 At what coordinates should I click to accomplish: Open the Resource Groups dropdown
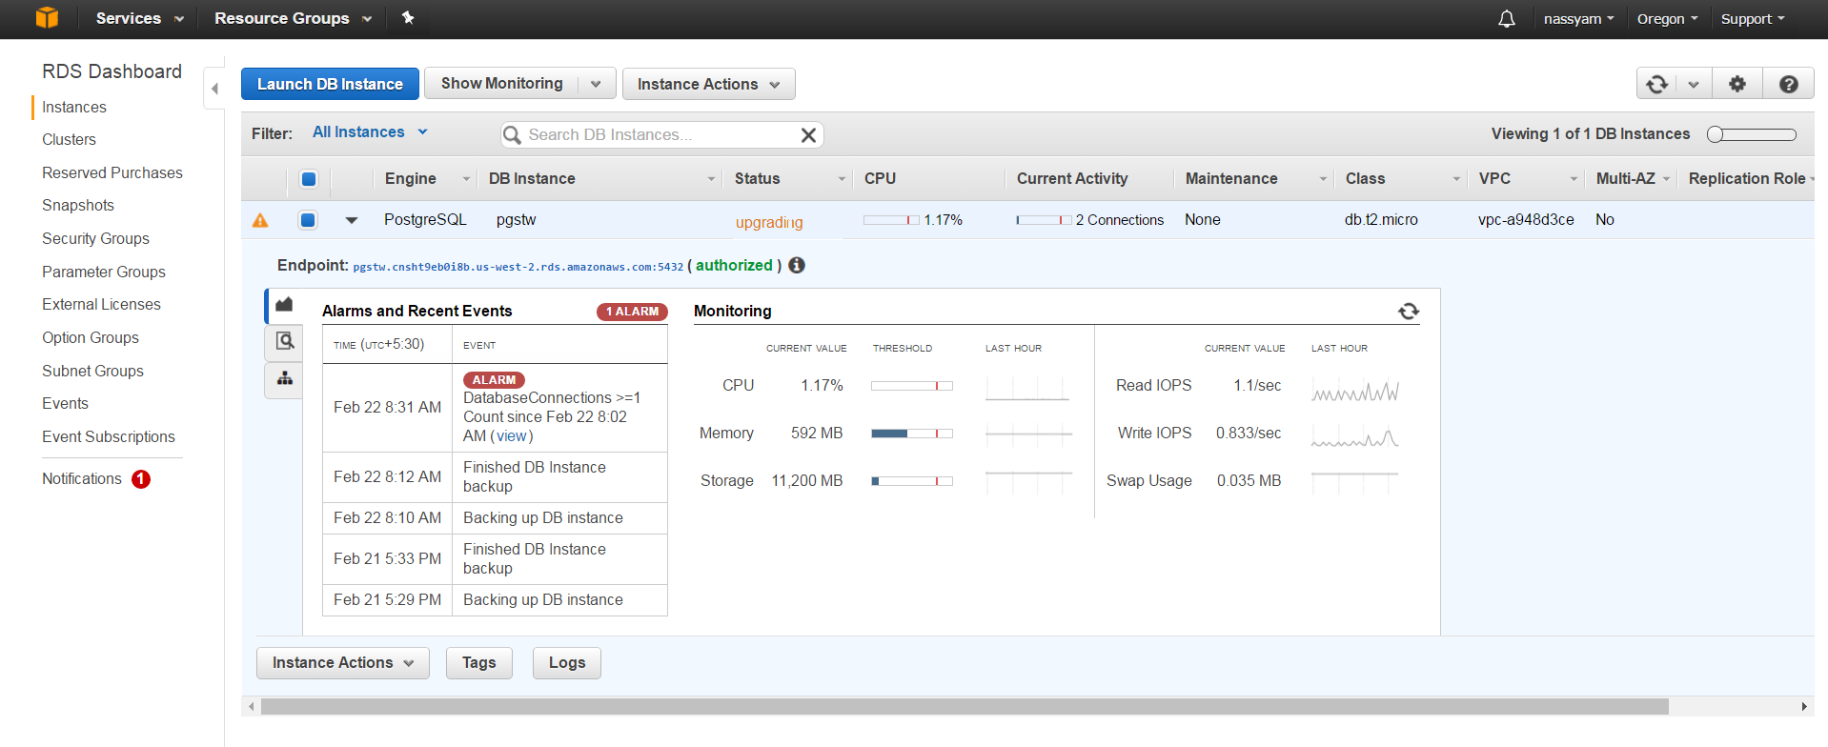[293, 18]
